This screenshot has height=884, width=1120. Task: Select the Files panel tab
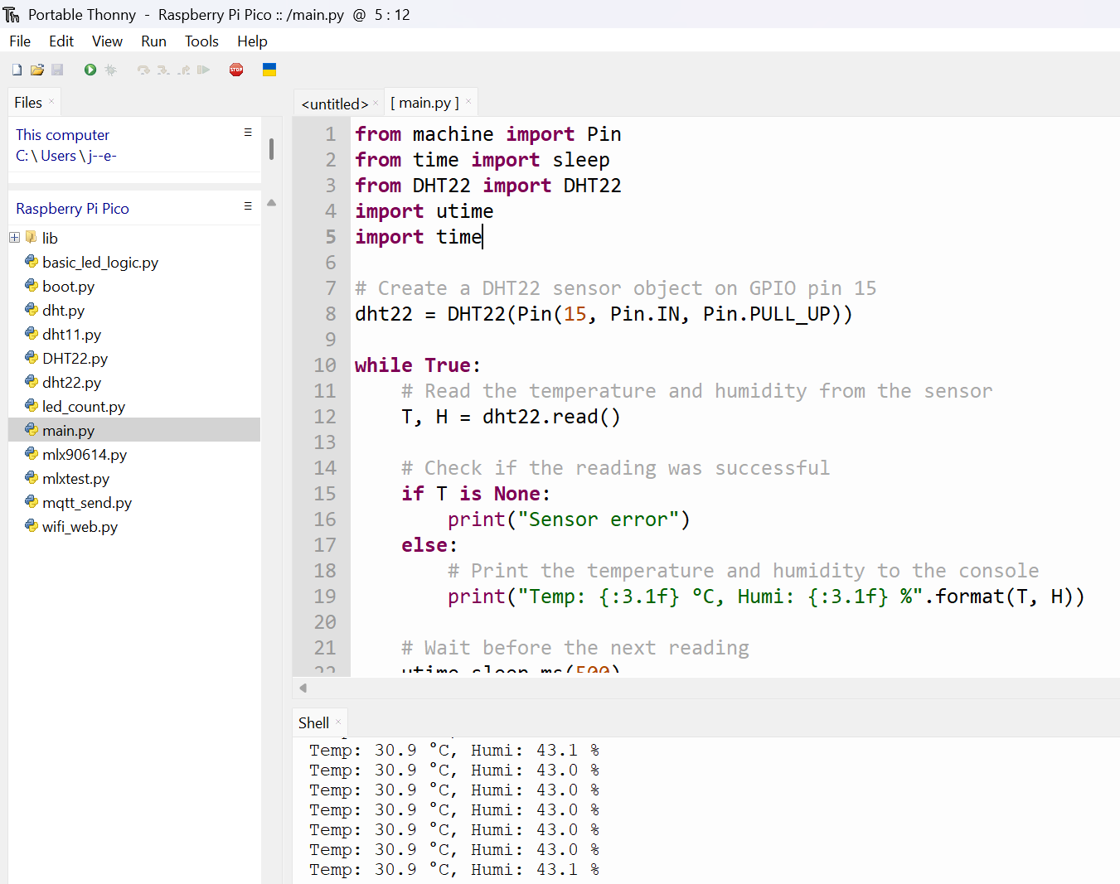pos(28,103)
